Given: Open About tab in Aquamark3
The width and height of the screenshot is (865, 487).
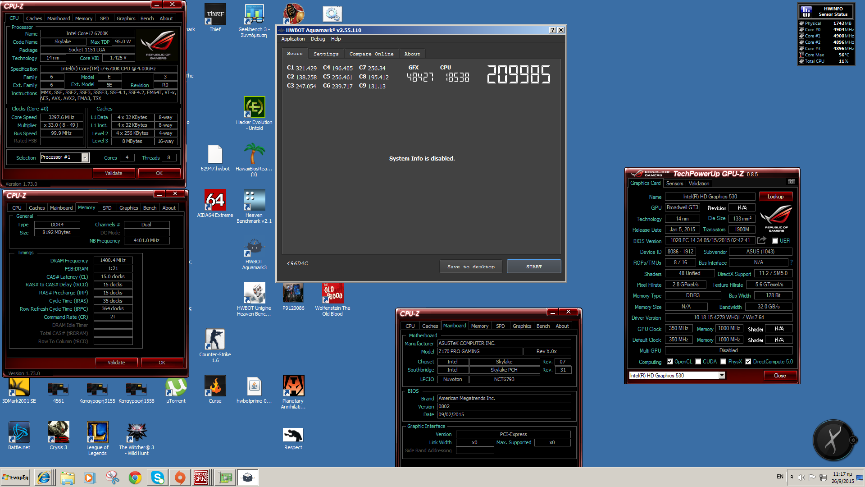Looking at the screenshot, I should point(412,54).
